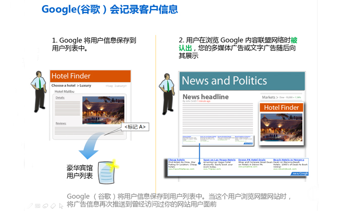Select the circle lasso tool icon
Image resolution: width=338 pixels, height=211 pixels.
click(45, 206)
